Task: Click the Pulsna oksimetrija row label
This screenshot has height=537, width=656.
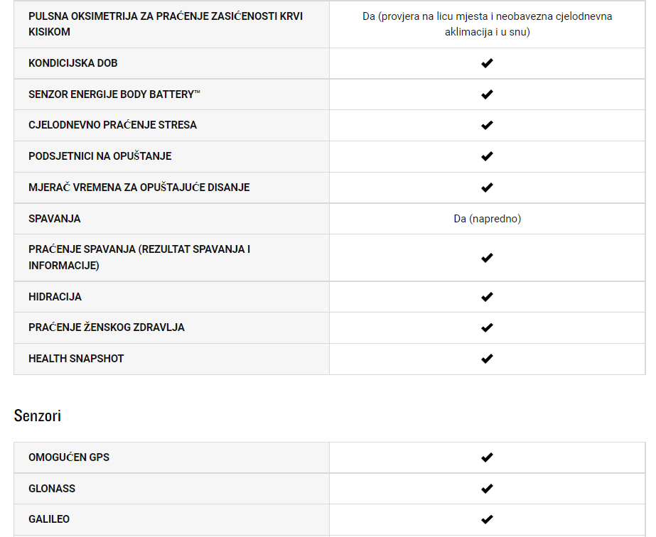Action: (x=166, y=24)
